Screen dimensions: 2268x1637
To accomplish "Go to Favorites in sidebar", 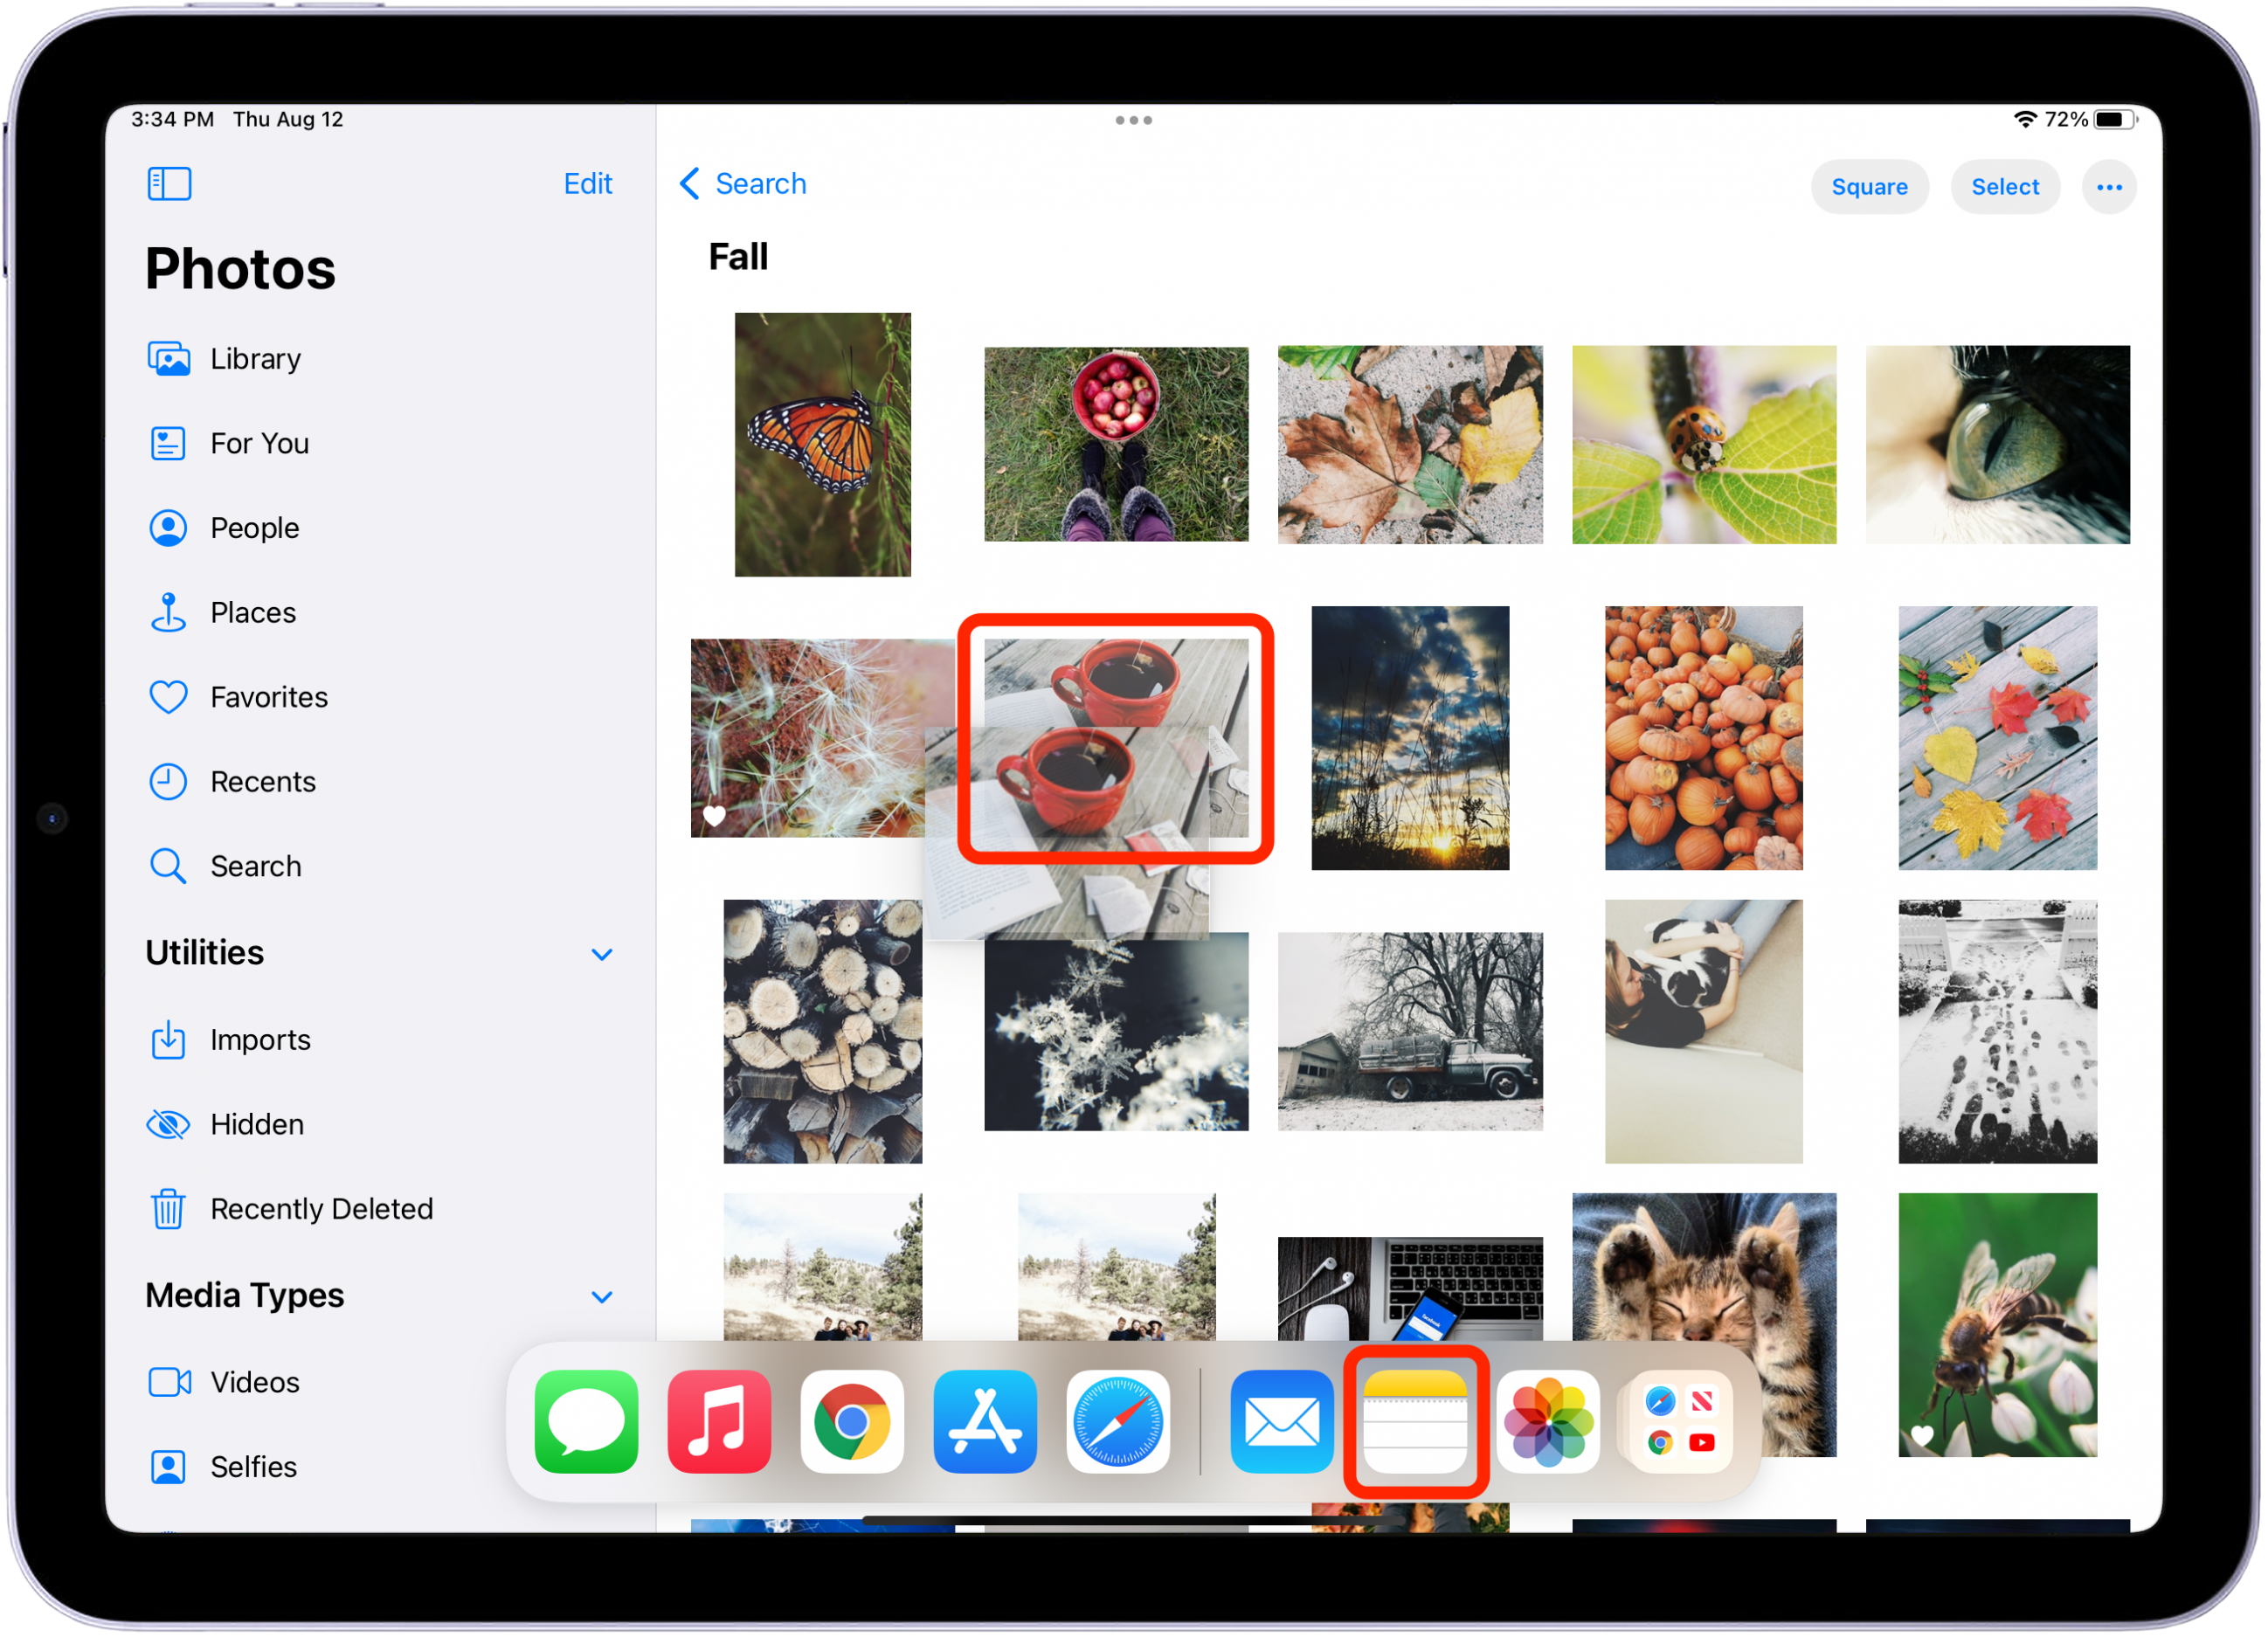I will tap(268, 698).
